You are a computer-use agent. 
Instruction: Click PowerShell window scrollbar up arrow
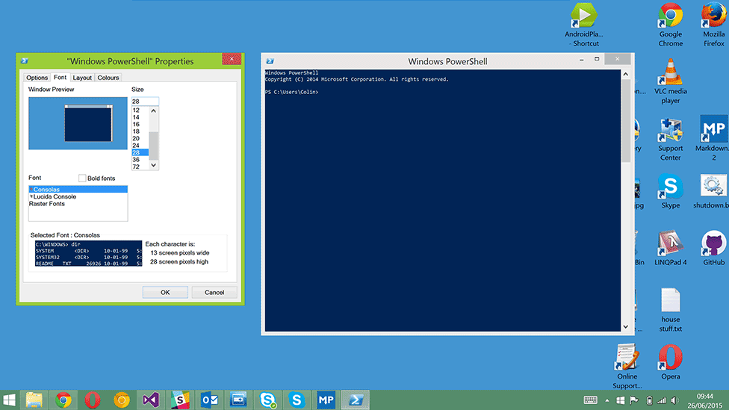pos(626,74)
